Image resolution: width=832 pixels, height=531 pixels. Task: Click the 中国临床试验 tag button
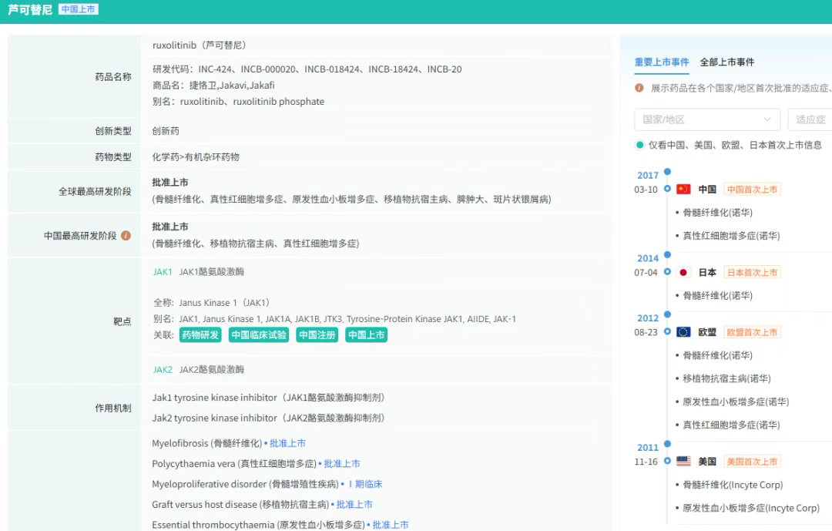259,335
